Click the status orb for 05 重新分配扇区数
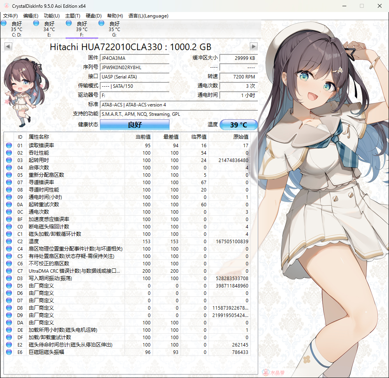 (x=9, y=175)
